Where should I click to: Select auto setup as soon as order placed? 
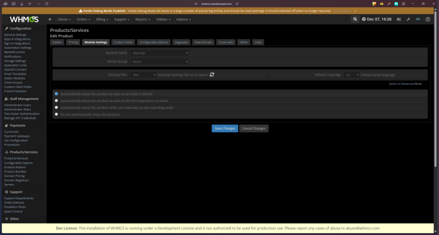coord(56,94)
